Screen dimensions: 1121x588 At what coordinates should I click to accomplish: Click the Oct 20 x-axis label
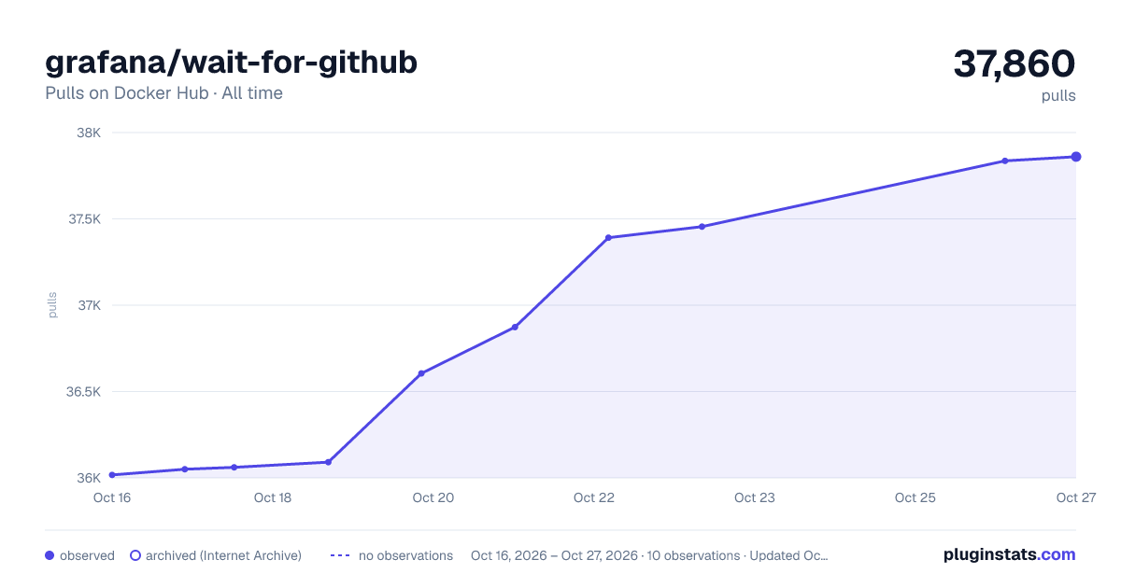433,497
